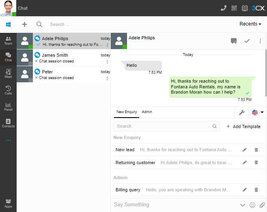Open the QR code icon
Viewport: 267px width, 212px height.
[234, 8]
